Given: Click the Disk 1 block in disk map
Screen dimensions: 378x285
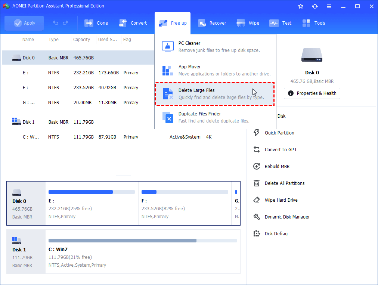Looking at the screenshot, I should pos(26,252).
